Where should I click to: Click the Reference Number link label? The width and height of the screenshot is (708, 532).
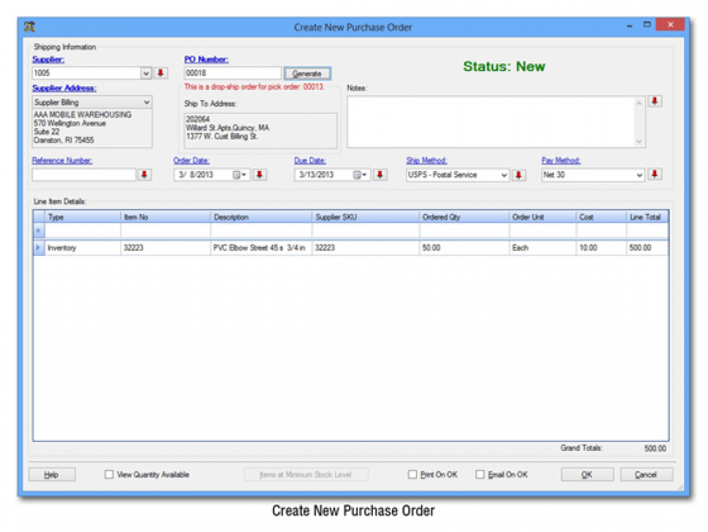(x=62, y=161)
